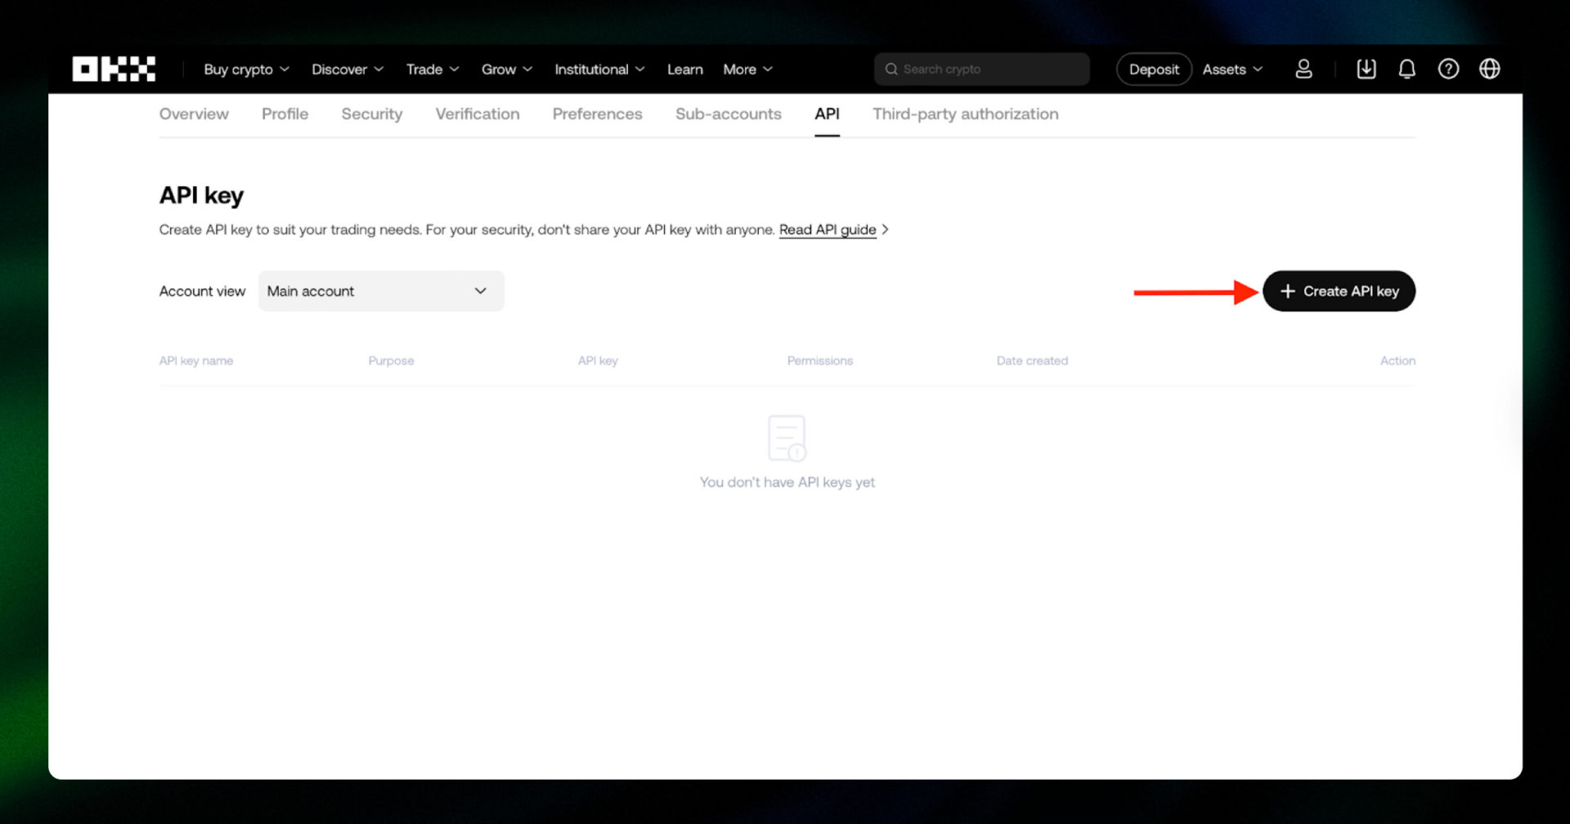Open the Trade menu
The image size is (1570, 824).
click(x=433, y=69)
